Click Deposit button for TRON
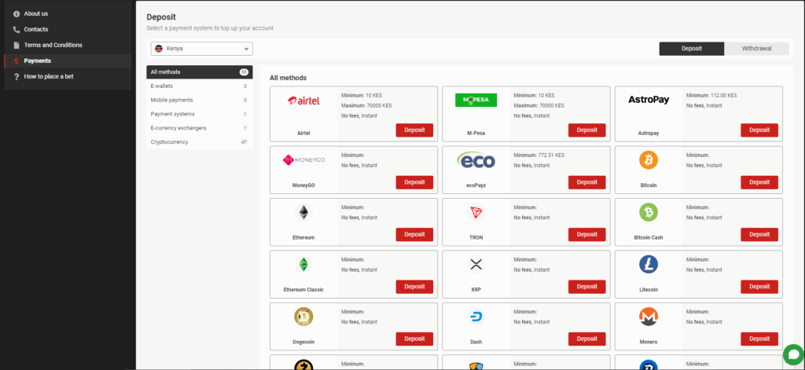The width and height of the screenshot is (805, 370). [x=586, y=235]
